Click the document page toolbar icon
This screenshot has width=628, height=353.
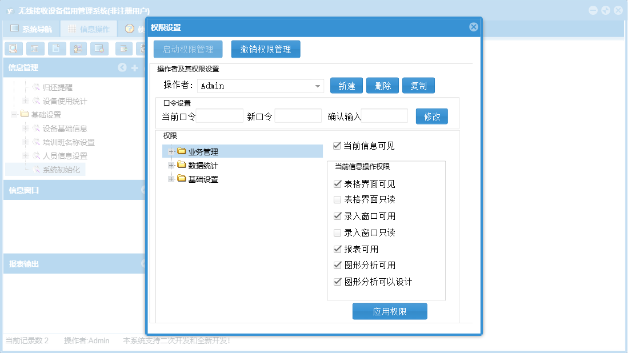pyautogui.click(x=57, y=49)
